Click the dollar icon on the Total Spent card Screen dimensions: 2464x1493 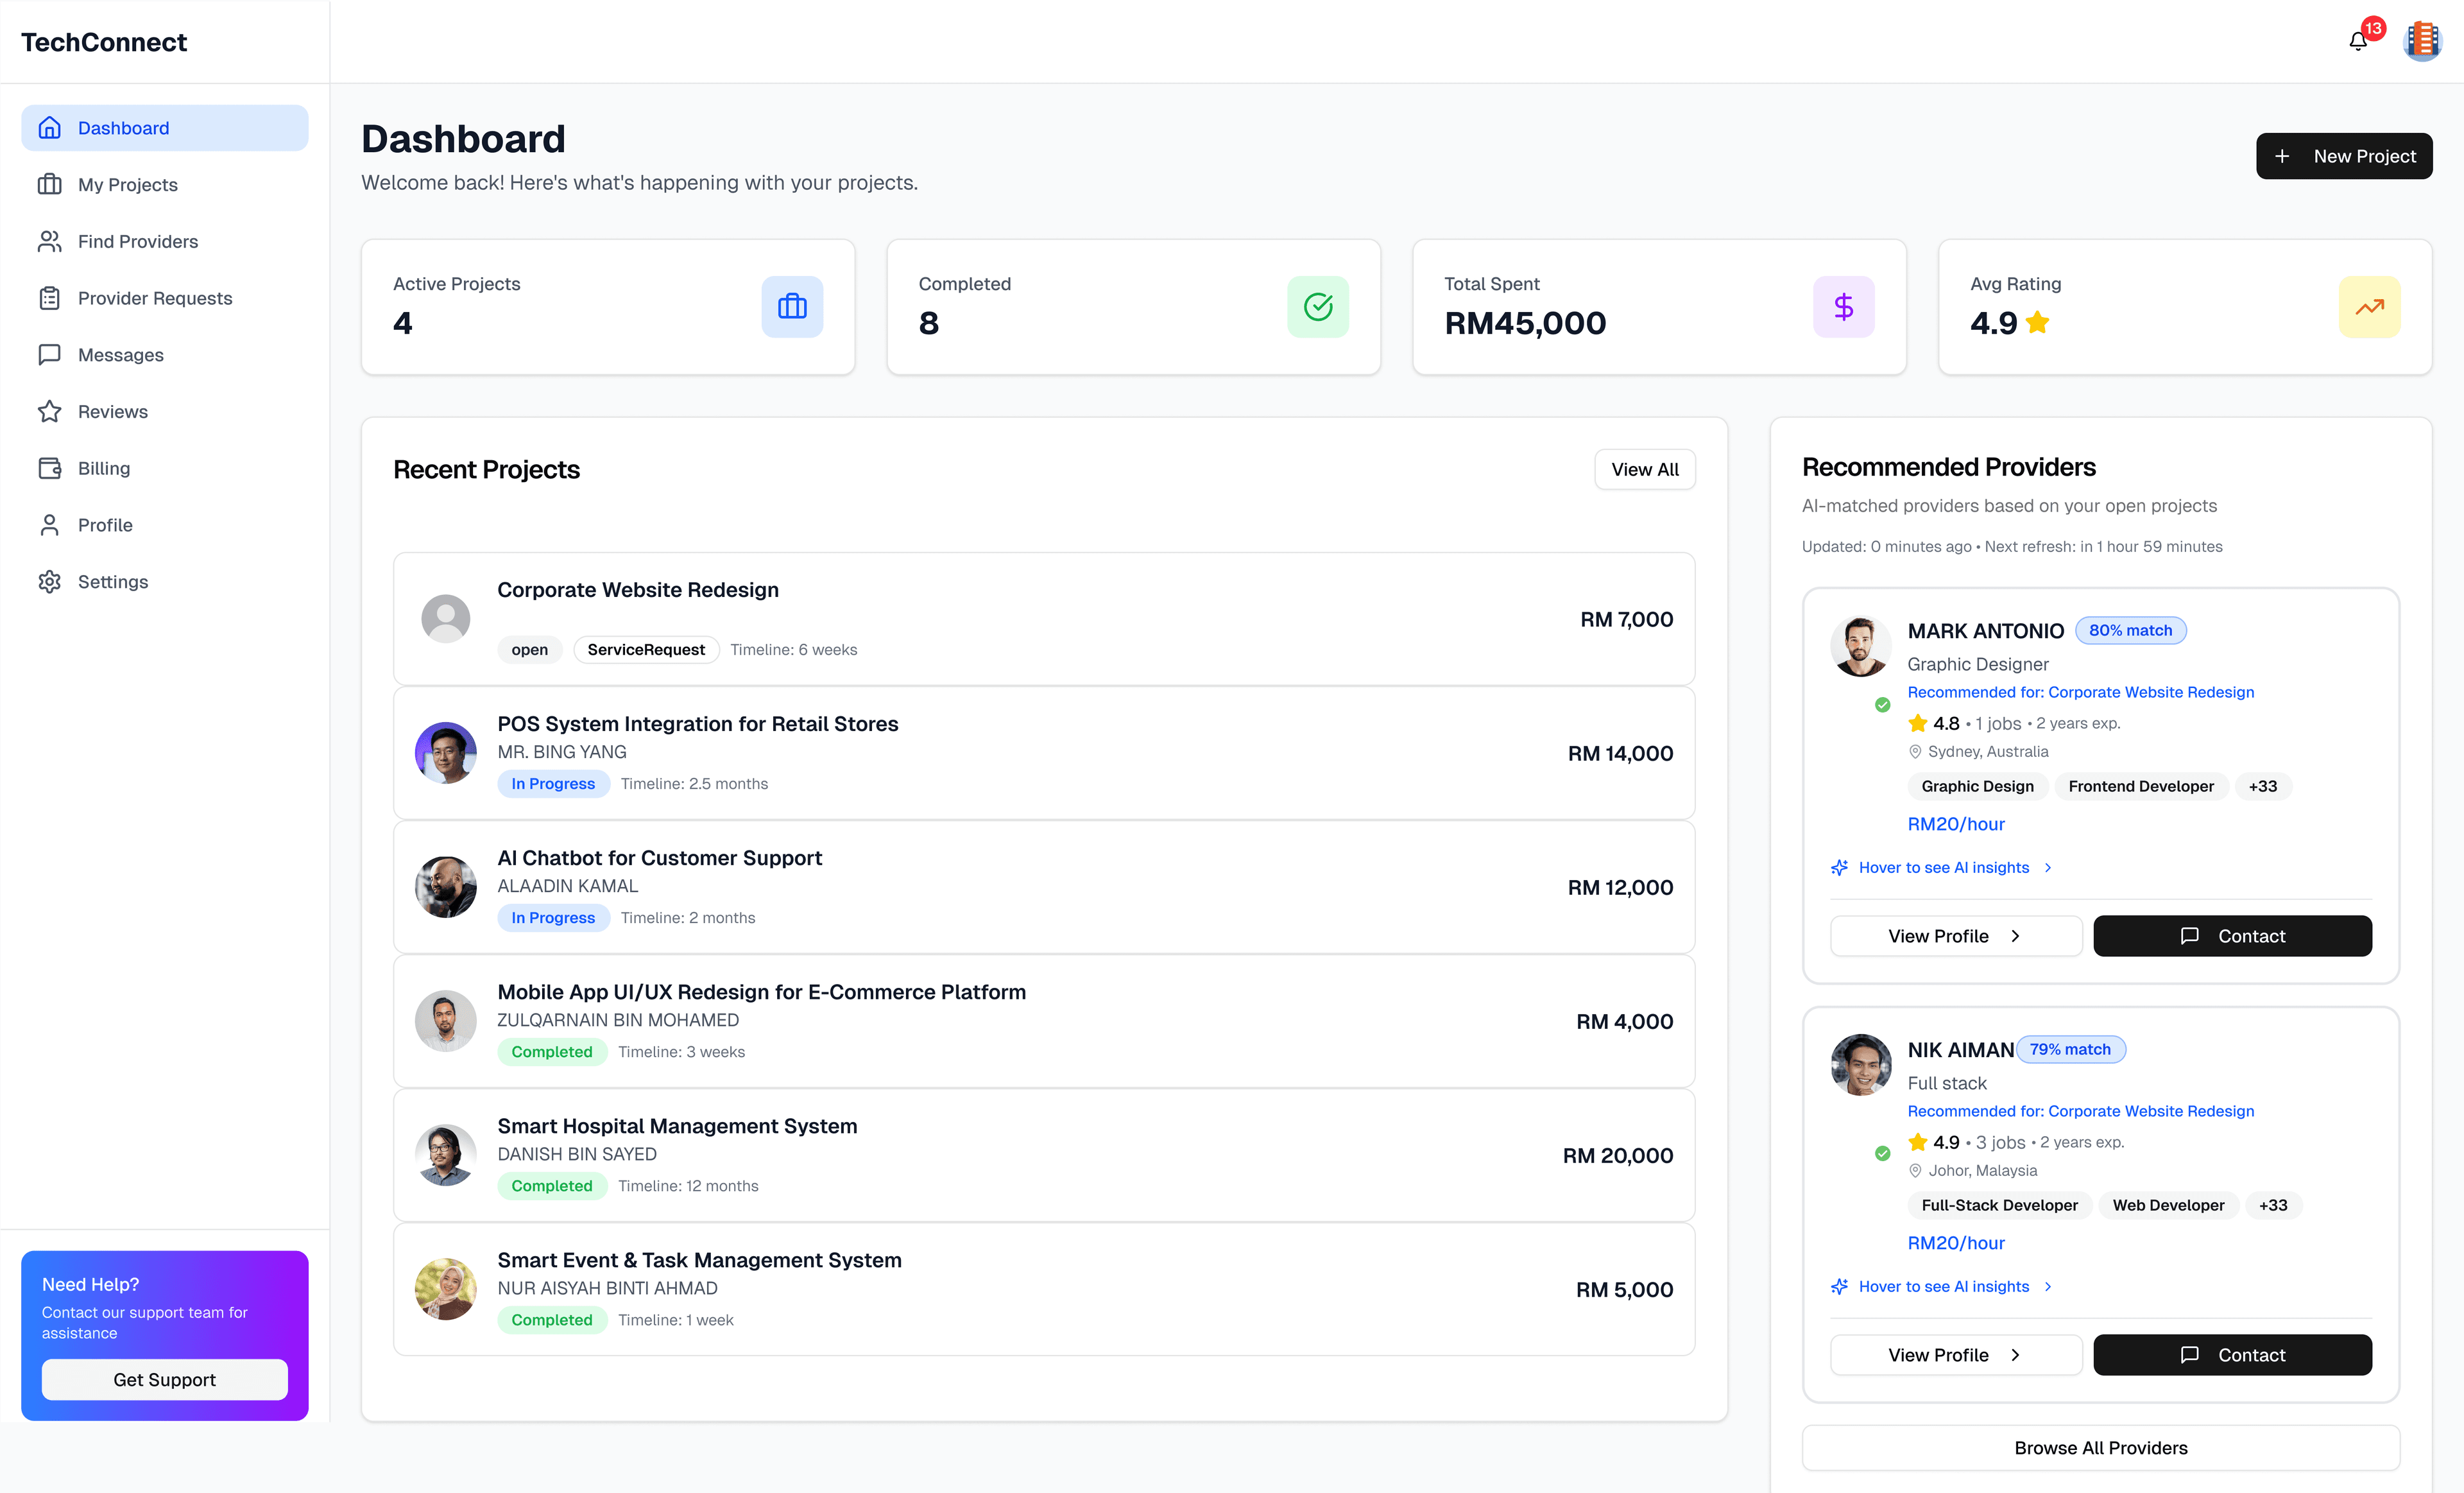pos(1843,307)
